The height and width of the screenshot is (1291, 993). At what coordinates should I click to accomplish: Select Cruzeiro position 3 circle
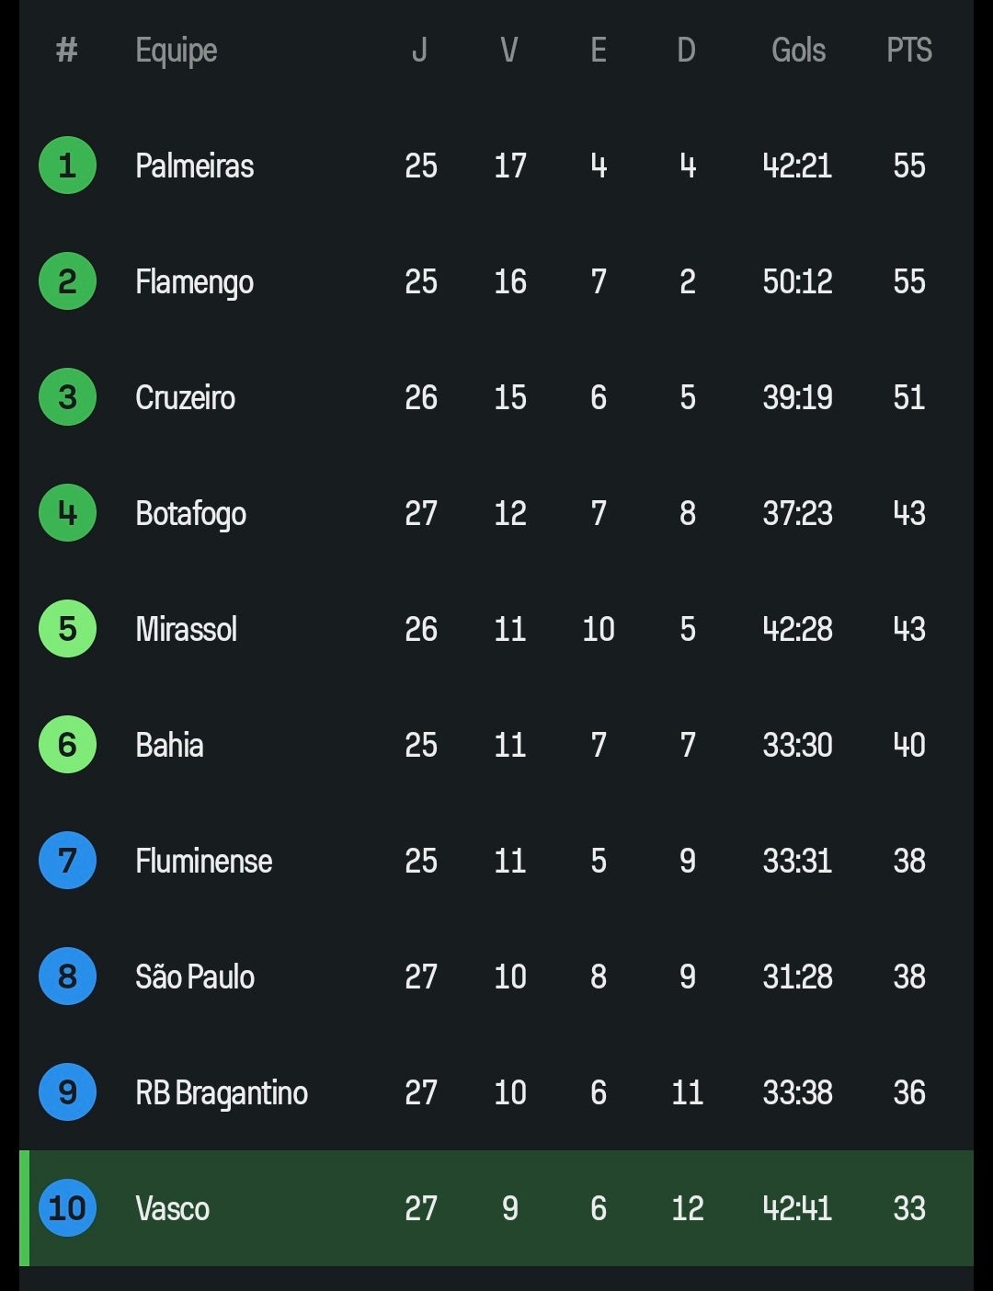(x=67, y=397)
